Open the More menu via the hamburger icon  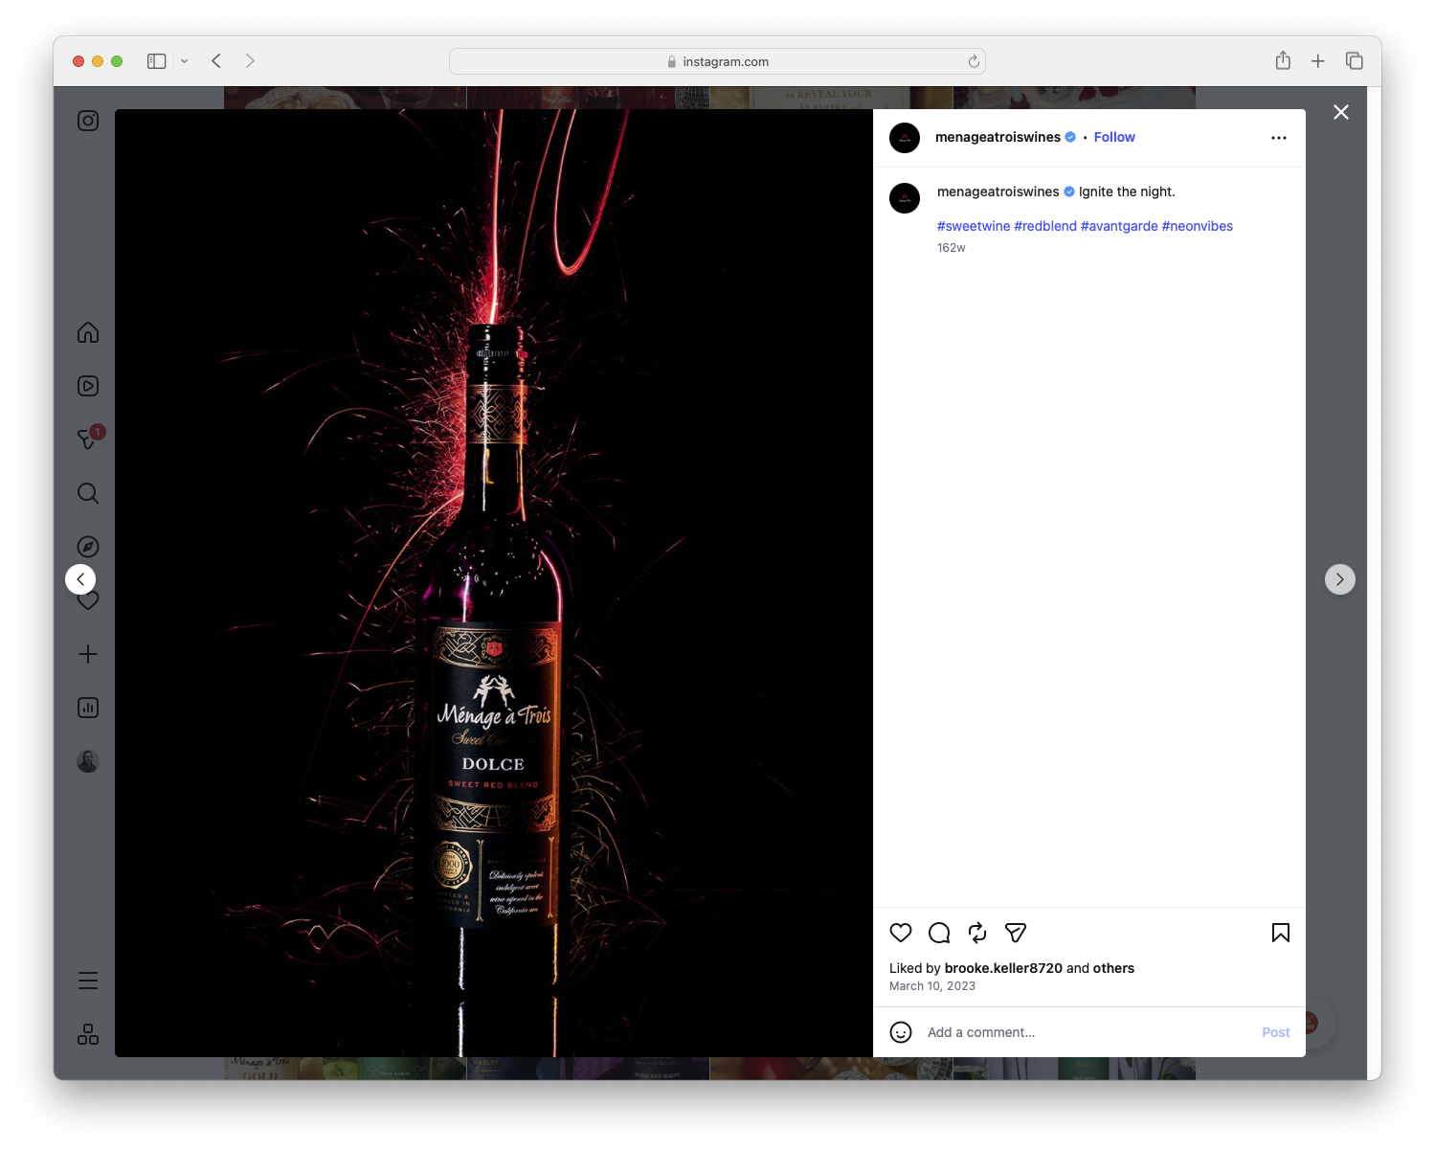tap(87, 980)
